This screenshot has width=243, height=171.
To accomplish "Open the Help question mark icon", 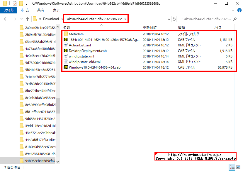I will pyautogui.click(x=239, y=10).
